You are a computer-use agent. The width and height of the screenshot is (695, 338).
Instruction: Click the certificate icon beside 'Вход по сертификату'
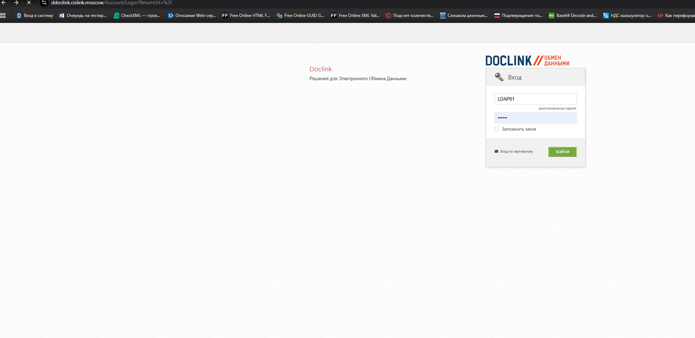click(x=496, y=152)
